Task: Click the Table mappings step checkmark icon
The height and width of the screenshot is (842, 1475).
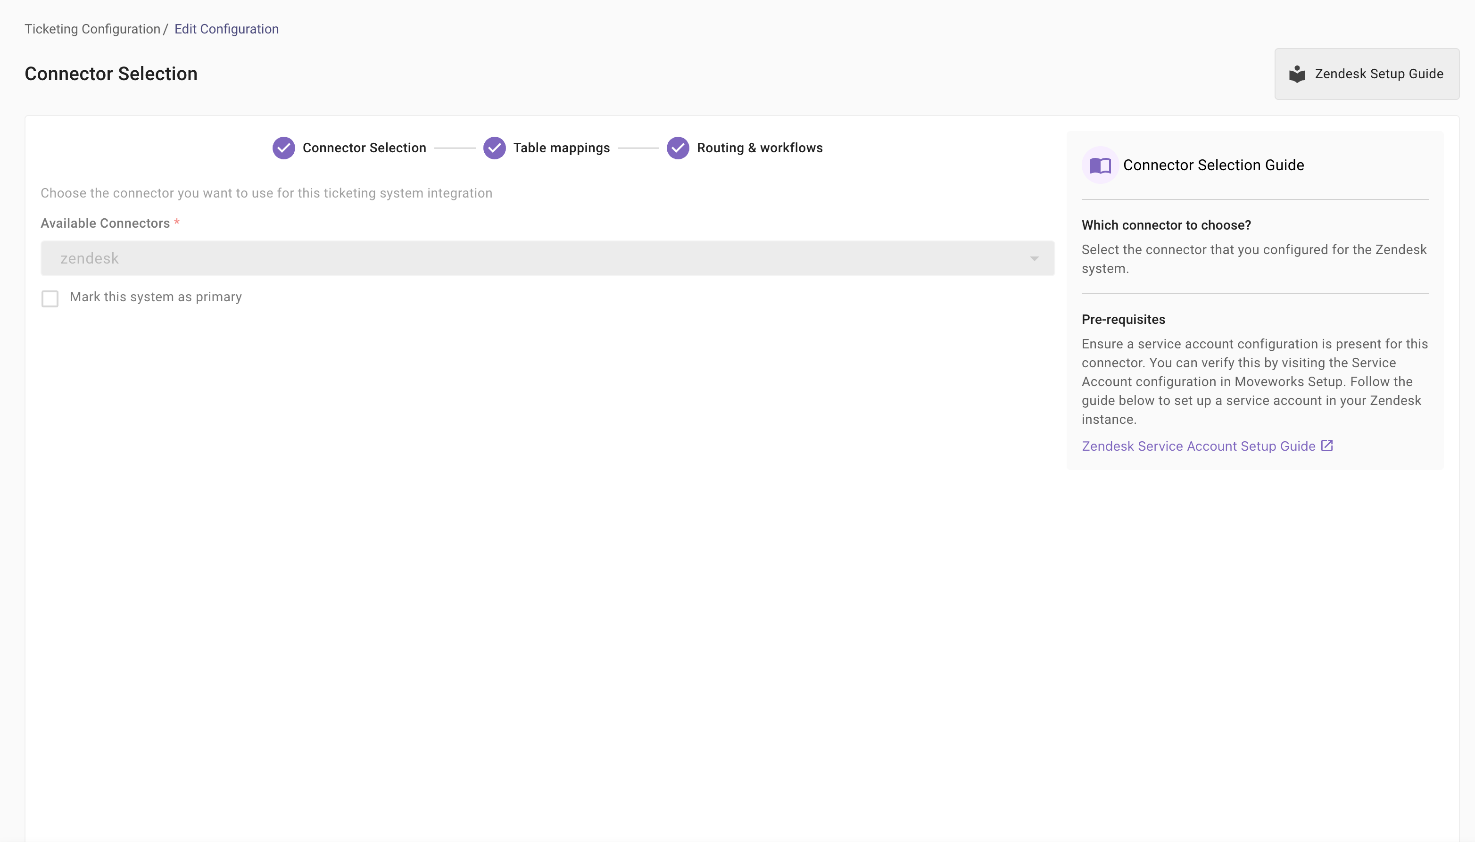Action: pos(494,148)
